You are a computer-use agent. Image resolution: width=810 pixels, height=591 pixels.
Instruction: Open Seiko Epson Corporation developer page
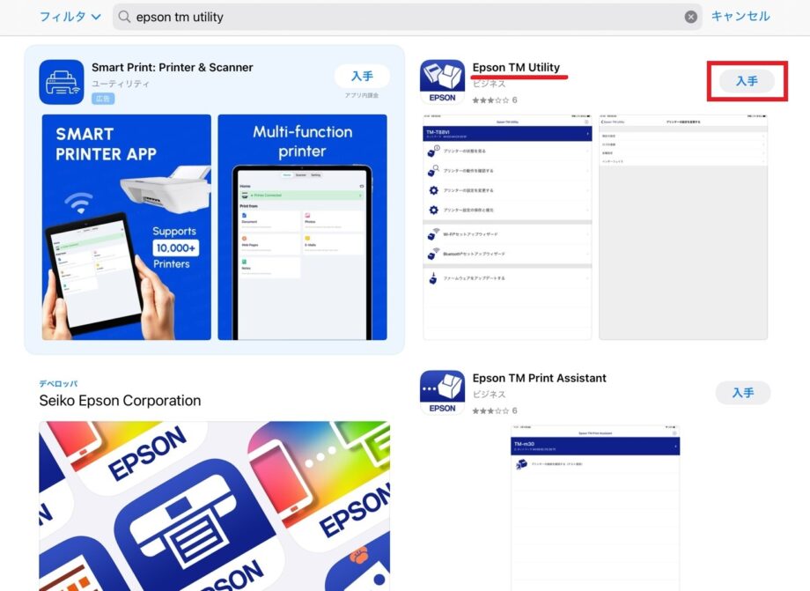[x=120, y=401]
